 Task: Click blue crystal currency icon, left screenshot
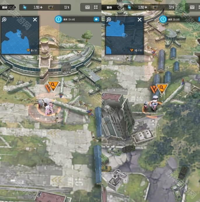coord(24,7)
